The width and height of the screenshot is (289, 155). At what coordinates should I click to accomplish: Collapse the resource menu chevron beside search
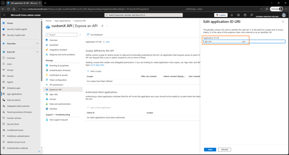click(80, 35)
